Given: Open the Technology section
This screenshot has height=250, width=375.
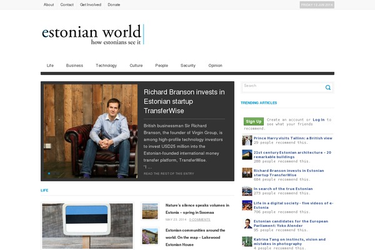Looking at the screenshot, I should pyautogui.click(x=106, y=66).
